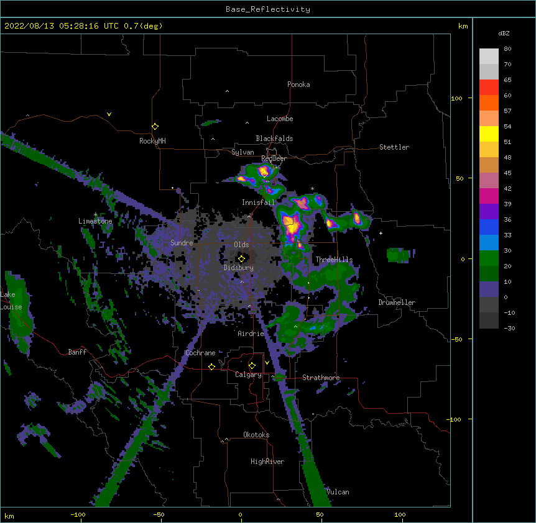The image size is (536, 523).
Task: Click the Didsbury label
Action: (x=239, y=268)
